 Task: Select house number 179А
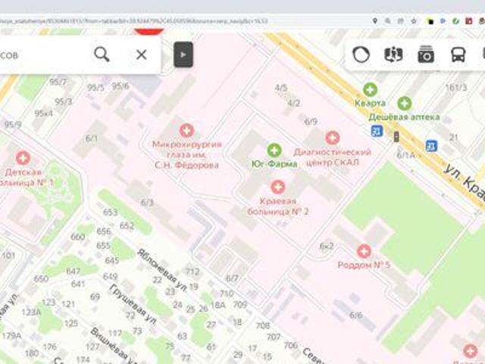tap(12, 335)
